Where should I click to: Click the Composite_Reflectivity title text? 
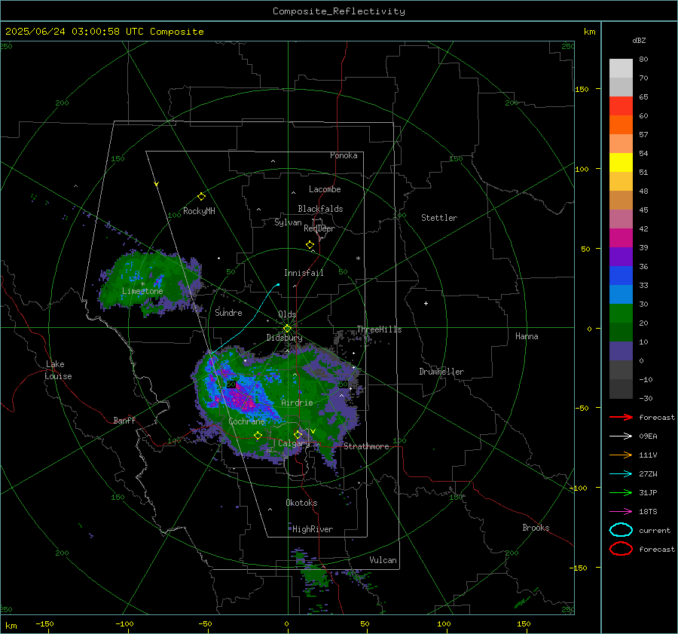click(x=339, y=11)
